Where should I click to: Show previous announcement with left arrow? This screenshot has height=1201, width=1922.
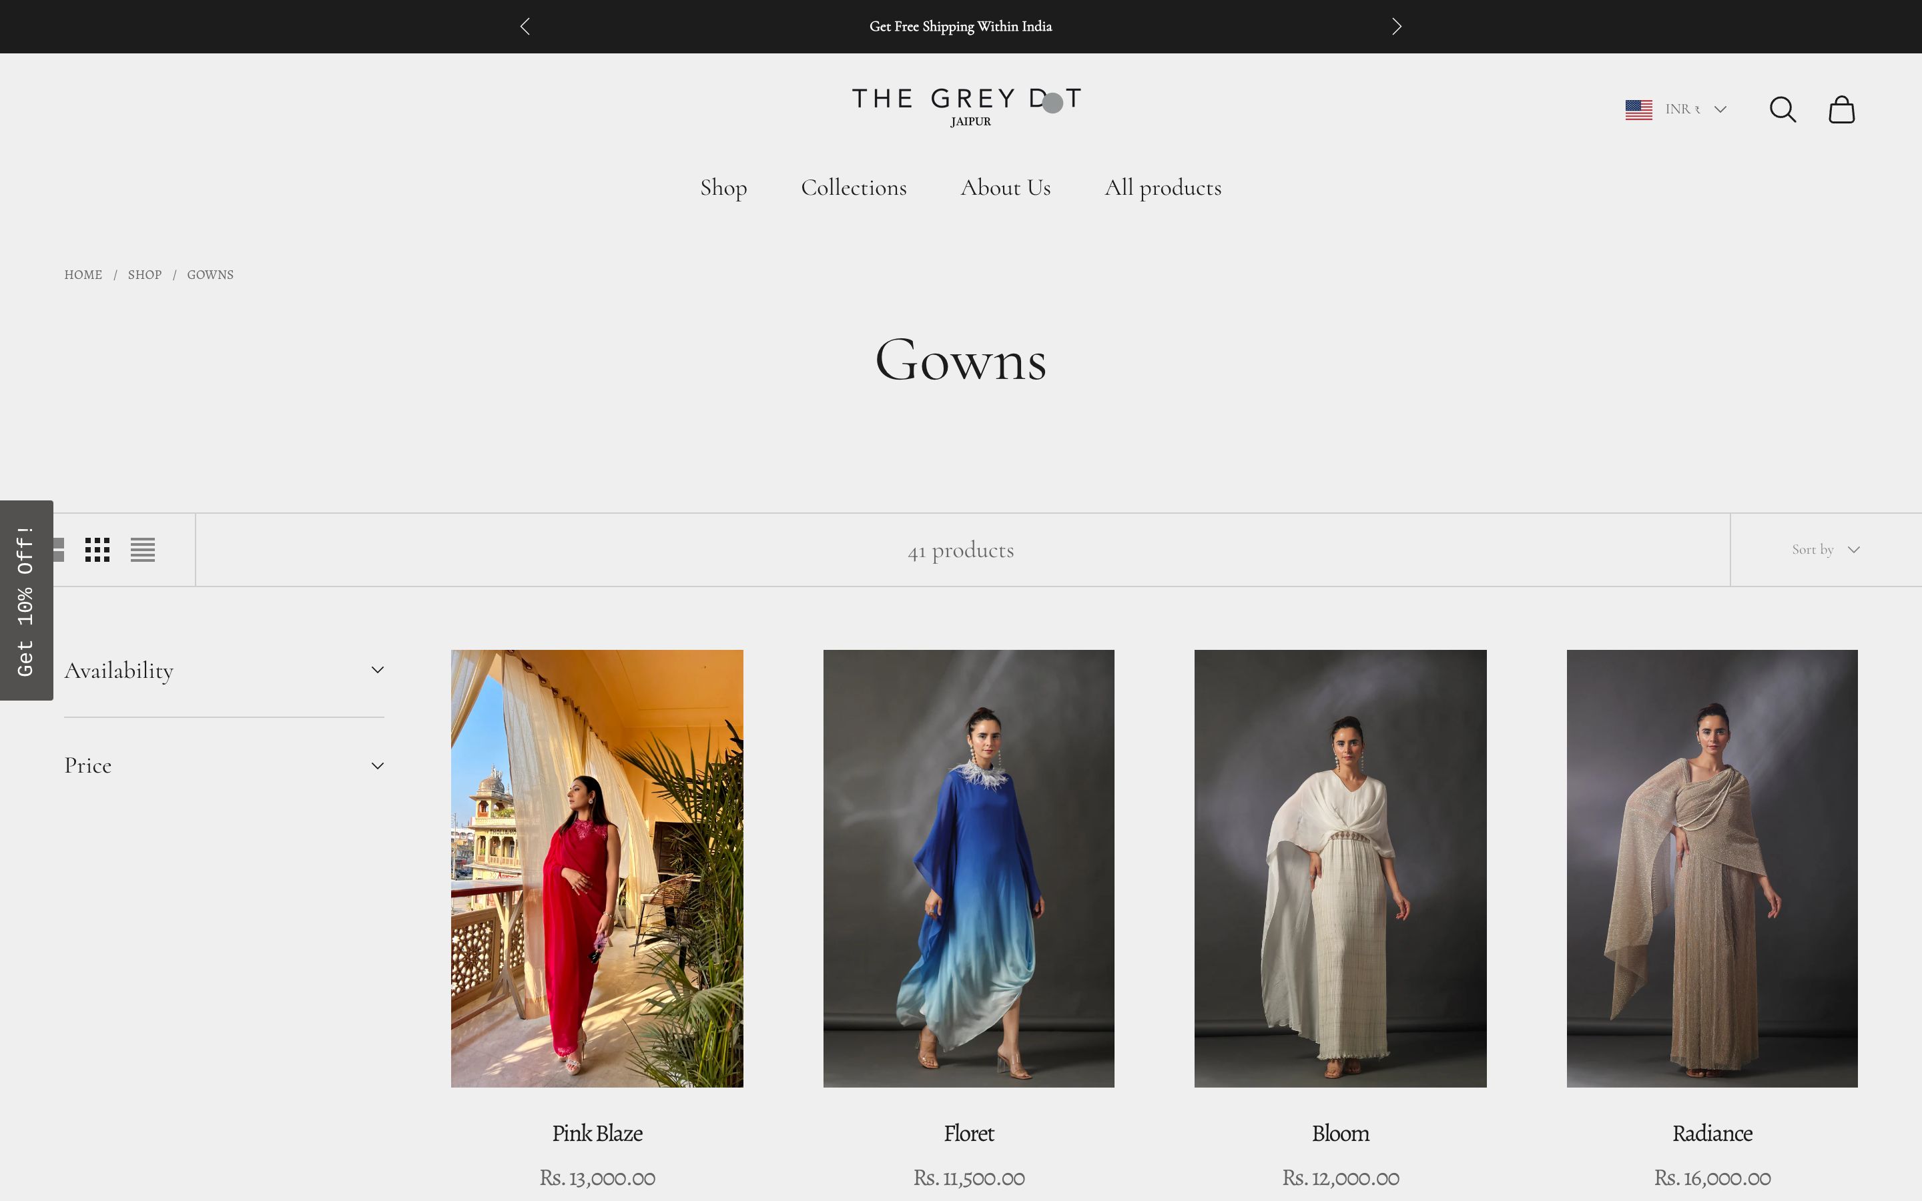[525, 26]
